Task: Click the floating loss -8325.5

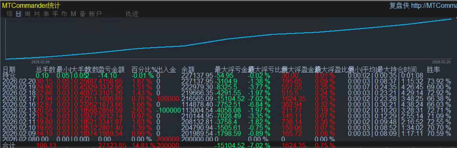Action: point(227,87)
